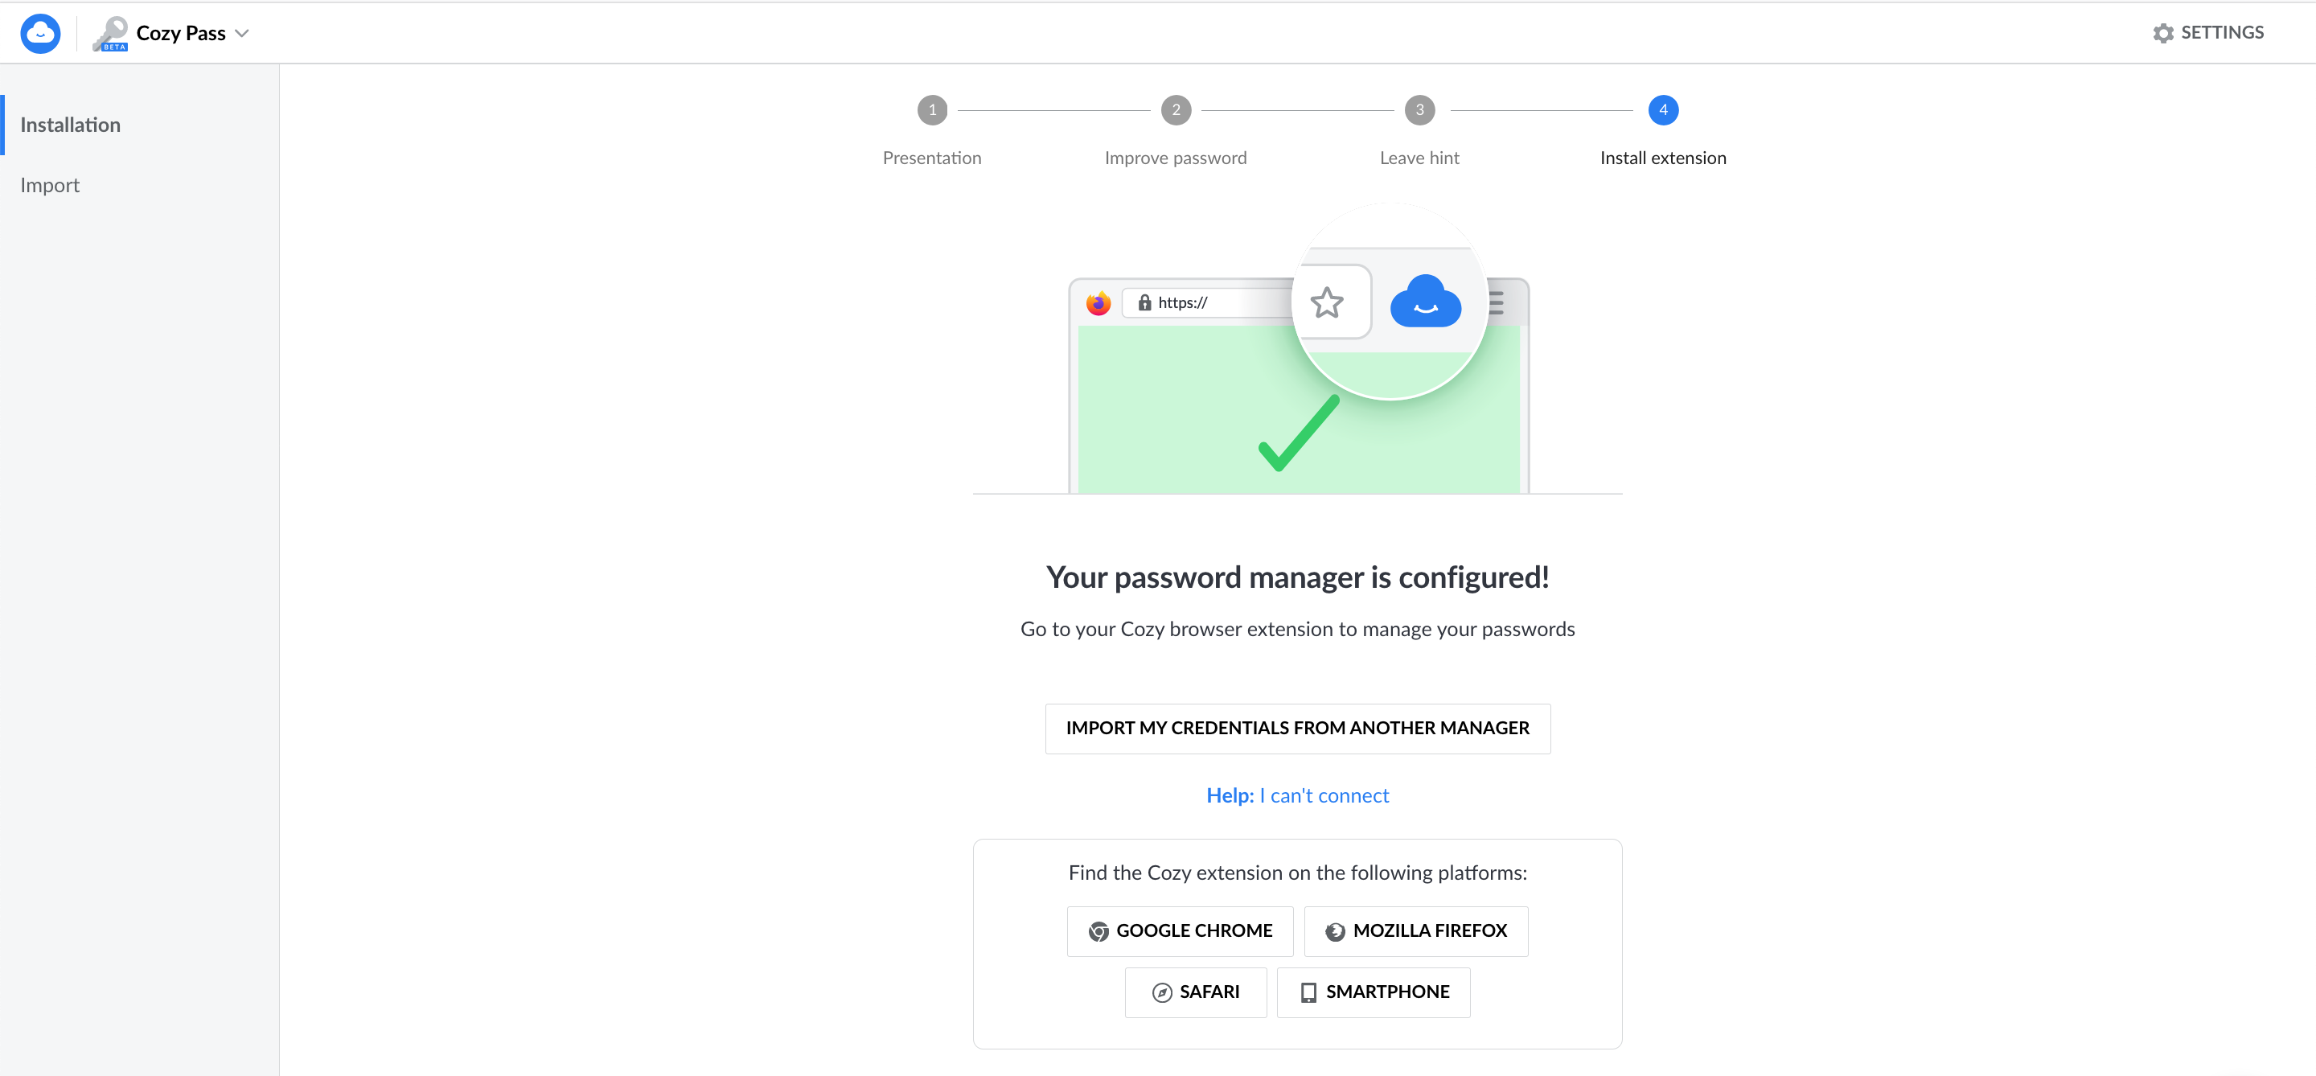Image resolution: width=2316 pixels, height=1076 pixels.
Task: Click Import my credentials from another manager
Action: [1297, 728]
